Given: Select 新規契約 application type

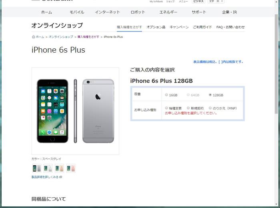Looking at the screenshot, I should (x=188, y=108).
